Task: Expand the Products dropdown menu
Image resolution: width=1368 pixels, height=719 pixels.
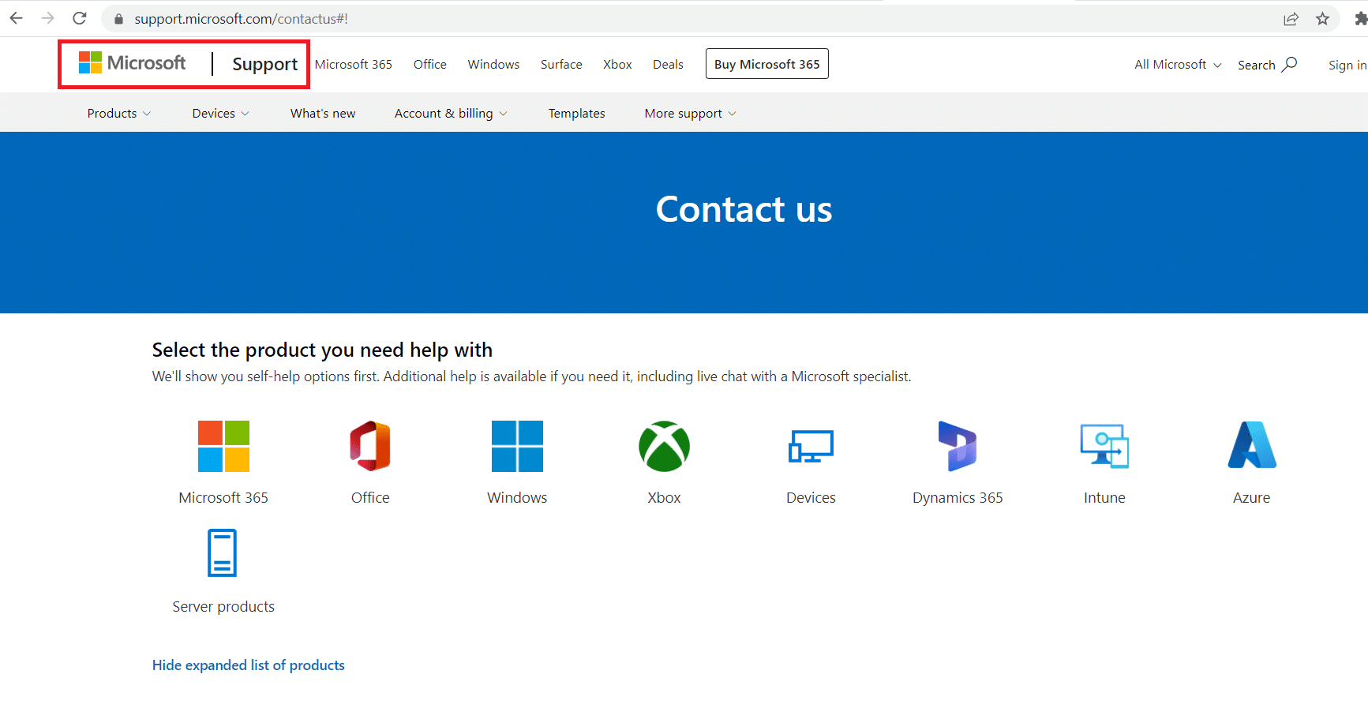Action: point(118,114)
